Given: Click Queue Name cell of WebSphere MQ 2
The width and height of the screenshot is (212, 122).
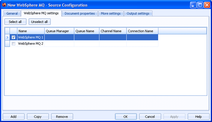Looking at the screenshot, I should (87, 43).
